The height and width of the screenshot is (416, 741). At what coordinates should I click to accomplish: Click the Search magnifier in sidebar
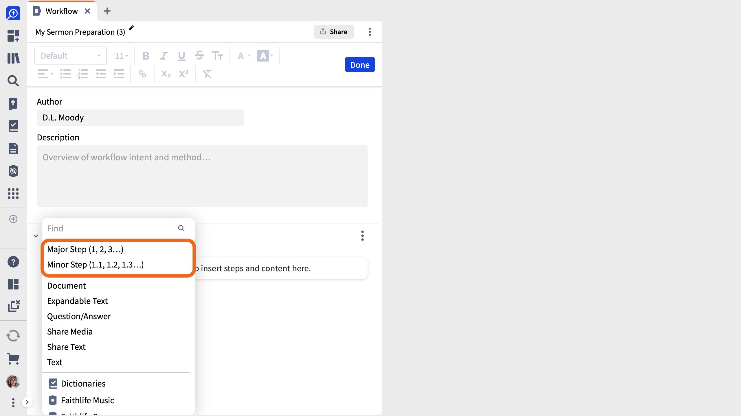13,81
